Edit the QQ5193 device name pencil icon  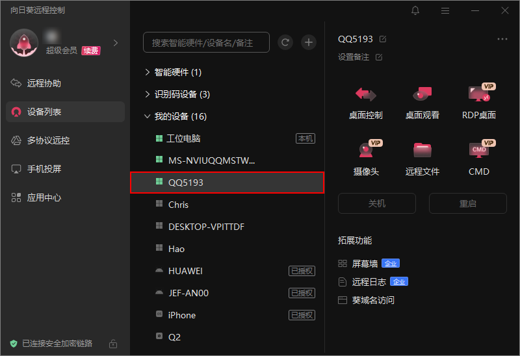[383, 39]
